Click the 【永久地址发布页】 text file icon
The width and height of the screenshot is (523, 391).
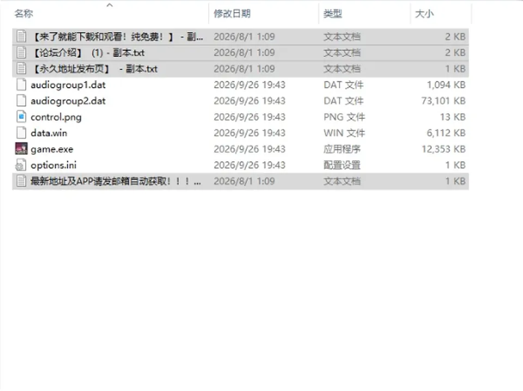point(21,69)
